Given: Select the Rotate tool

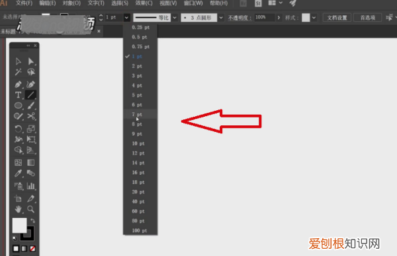Looking at the screenshot, I should [x=19, y=129].
